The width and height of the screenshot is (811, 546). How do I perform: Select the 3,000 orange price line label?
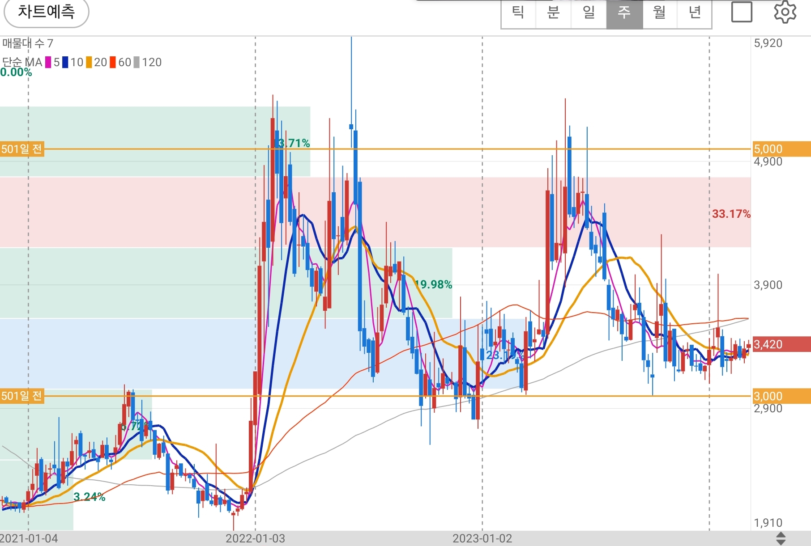(781, 396)
